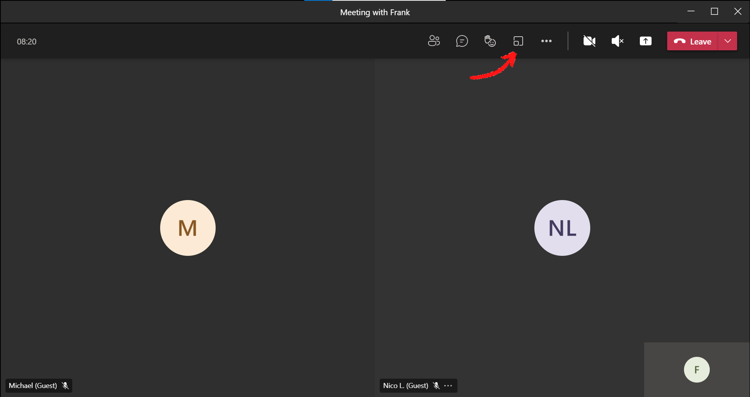
Task: Click the NL avatar circle
Action: [562, 228]
